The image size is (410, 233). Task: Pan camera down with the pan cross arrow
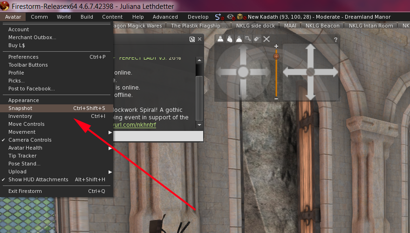pyautogui.click(x=310, y=89)
